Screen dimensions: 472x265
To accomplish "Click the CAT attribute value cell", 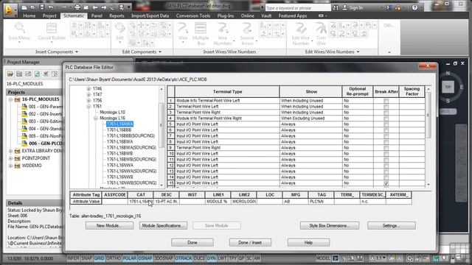I will (141, 202).
